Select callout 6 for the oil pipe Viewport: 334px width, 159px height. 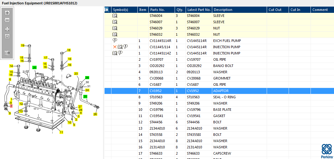coord(10,79)
